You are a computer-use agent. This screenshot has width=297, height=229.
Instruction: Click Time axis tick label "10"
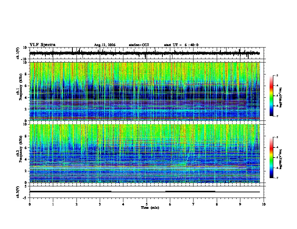(x=264, y=204)
